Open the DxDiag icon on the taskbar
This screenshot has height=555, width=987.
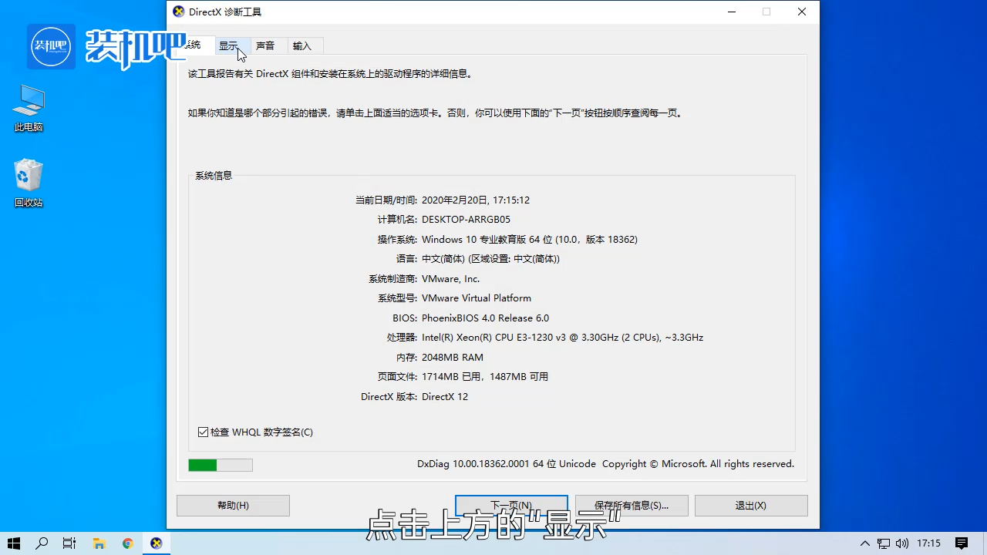pos(156,543)
